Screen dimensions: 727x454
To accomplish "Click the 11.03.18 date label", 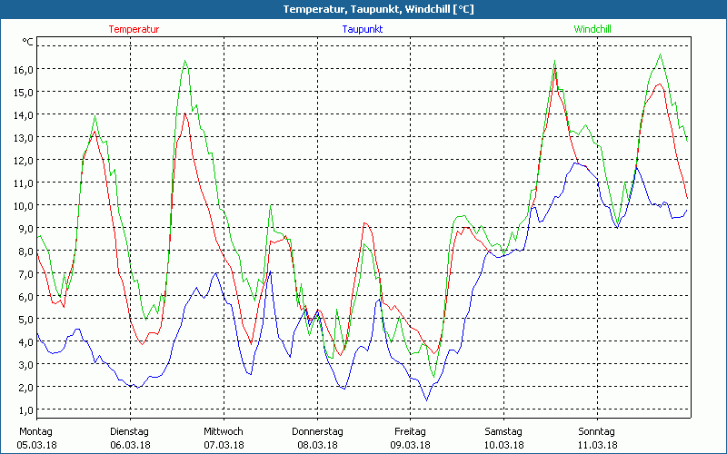I will pos(597,445).
